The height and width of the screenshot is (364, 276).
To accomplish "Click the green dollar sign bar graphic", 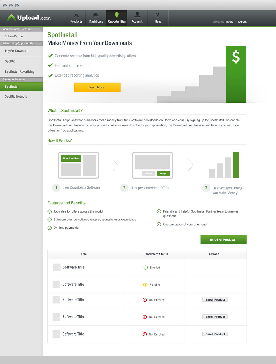I will [236, 74].
